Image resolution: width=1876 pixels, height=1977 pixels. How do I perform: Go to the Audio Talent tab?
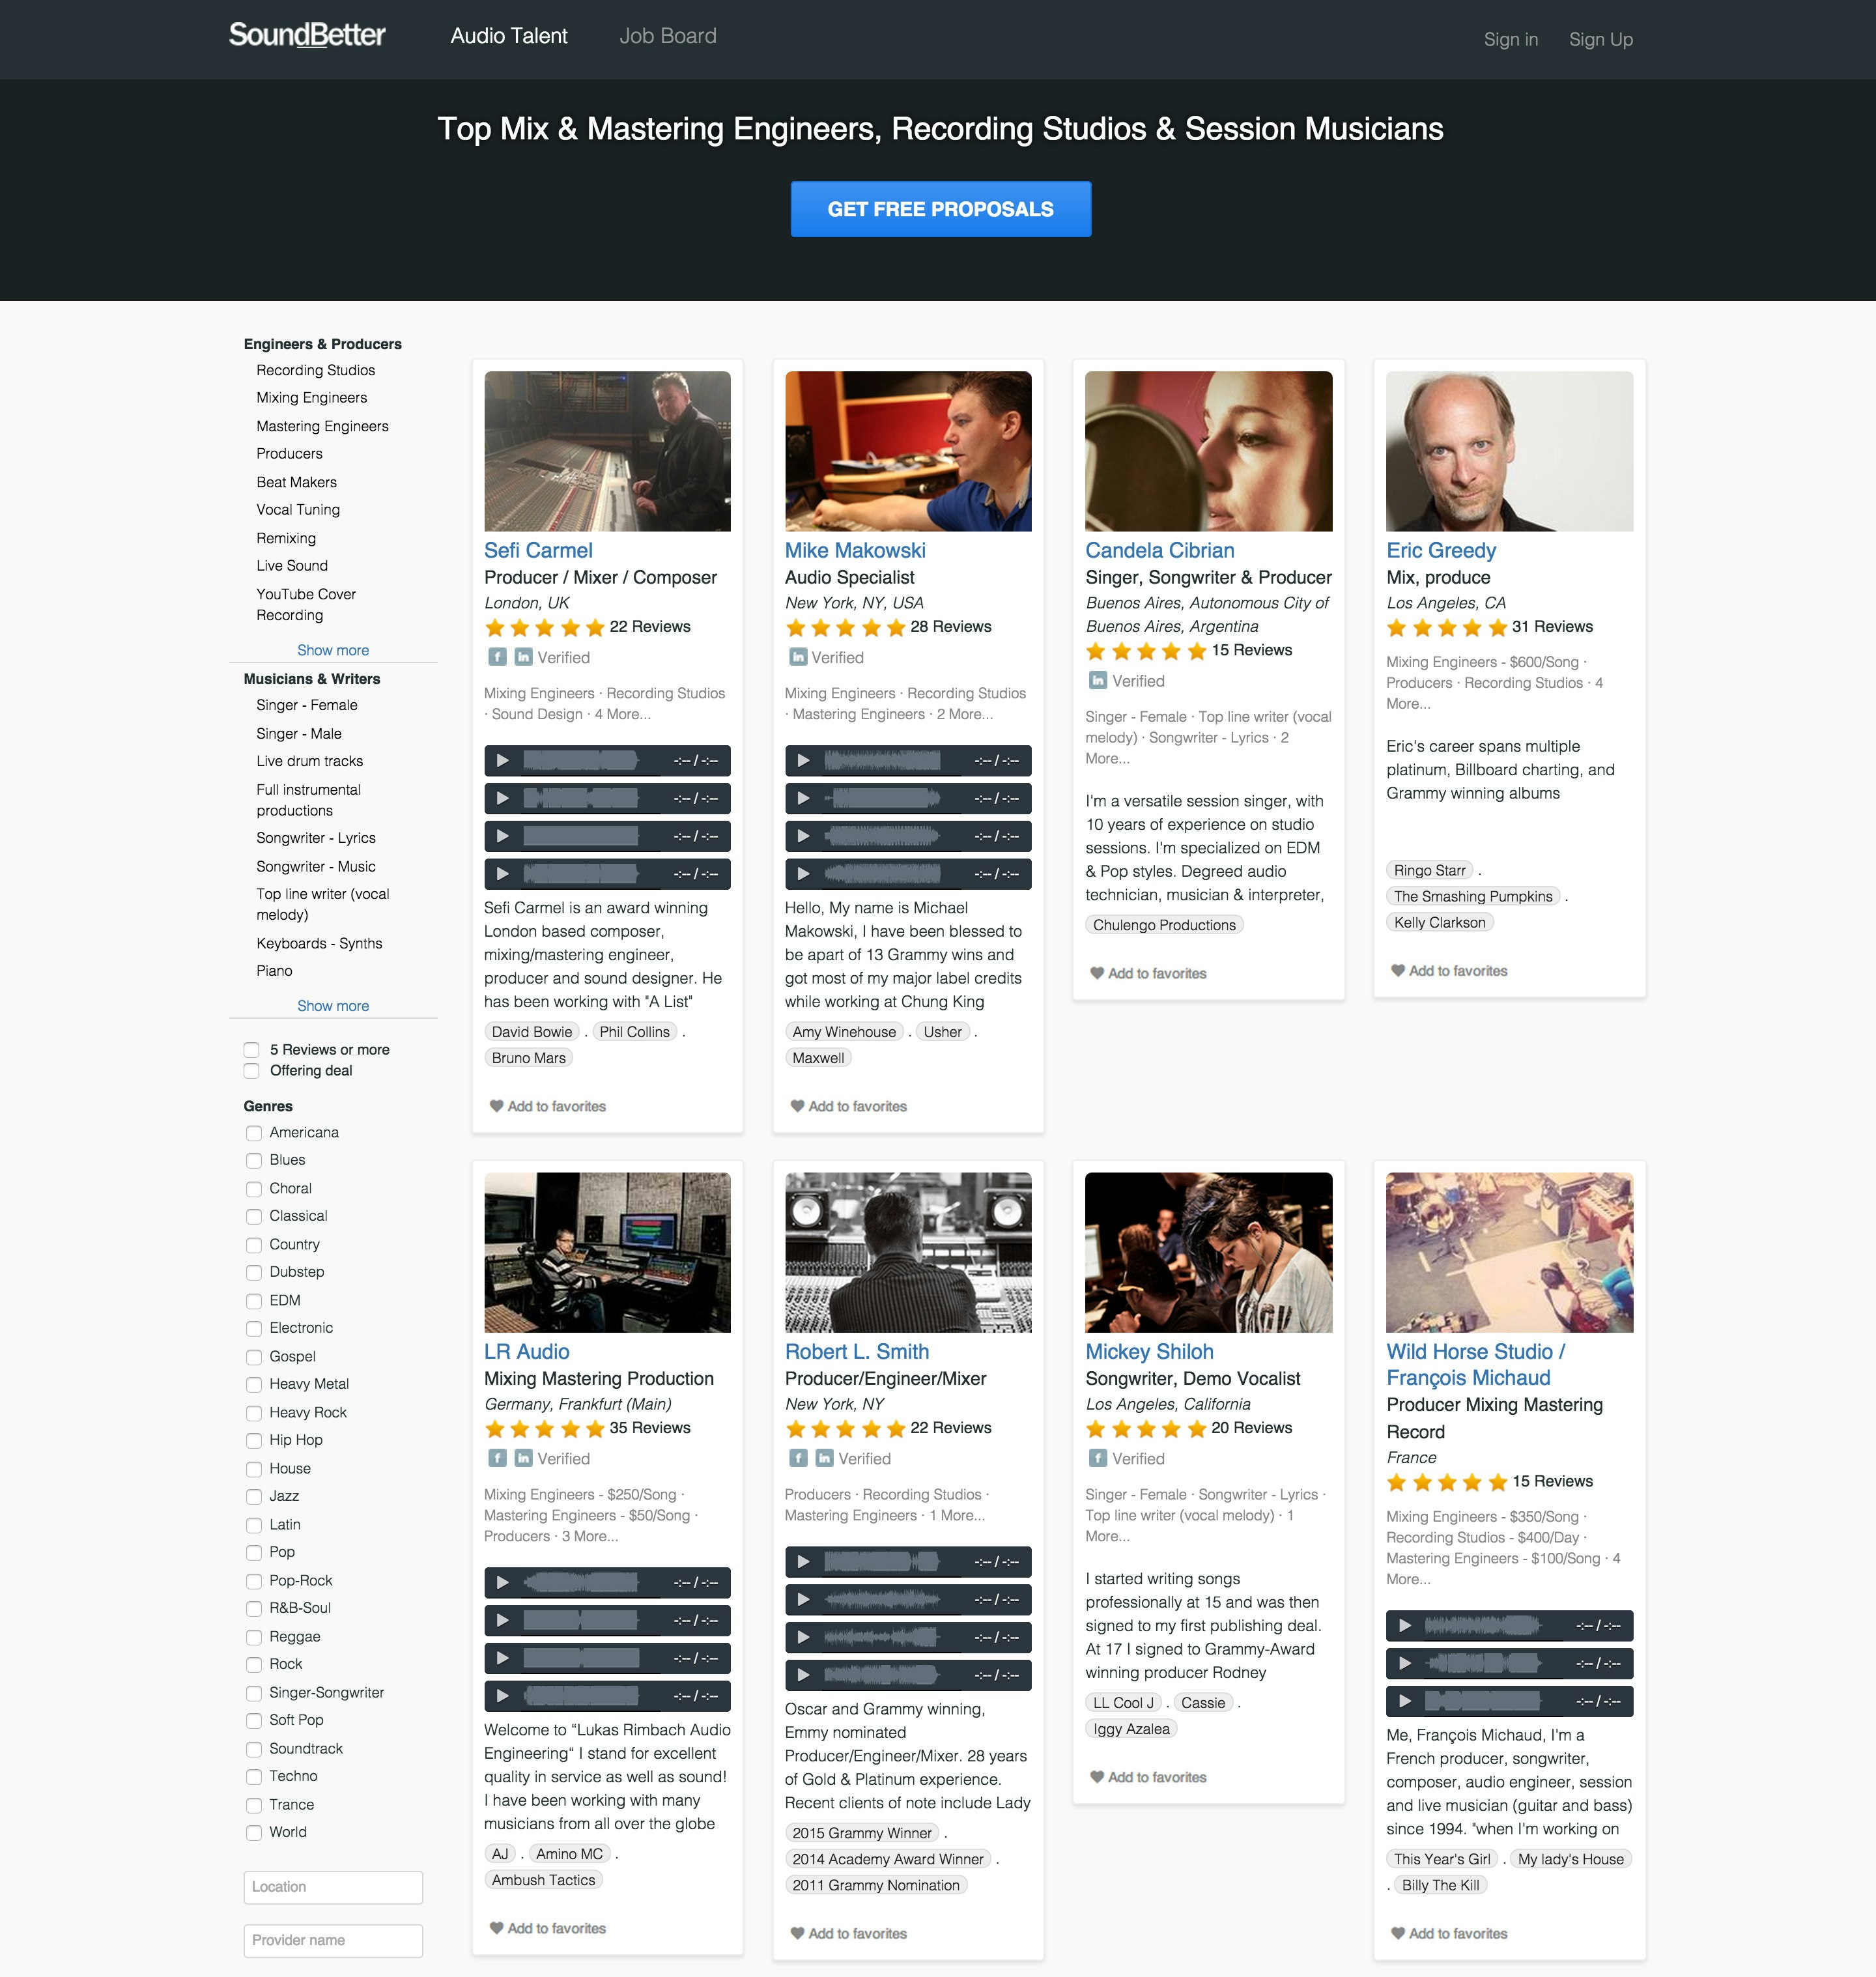pos(508,36)
